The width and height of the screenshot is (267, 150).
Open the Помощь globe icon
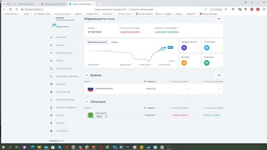point(51,115)
